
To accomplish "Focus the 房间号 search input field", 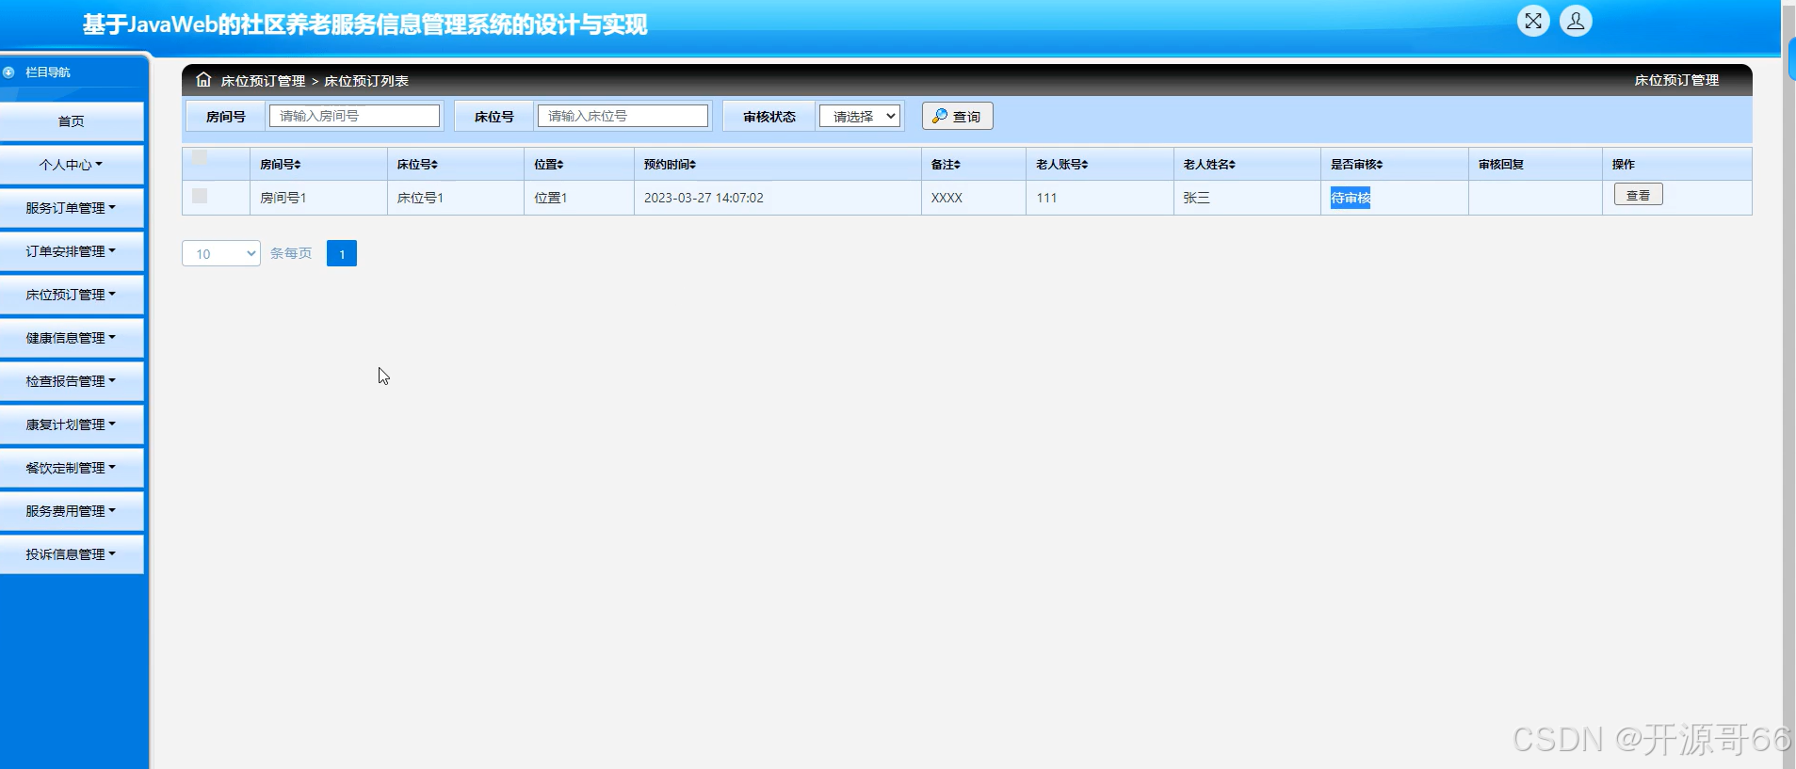I will [x=354, y=116].
